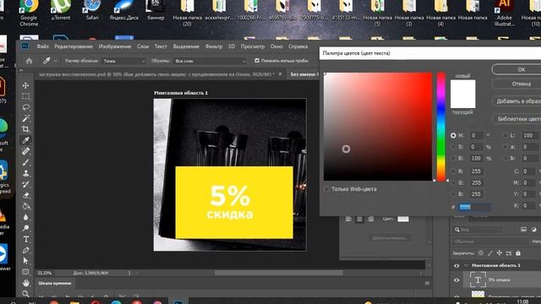
Task: Enable the Только Web-цвета checkbox
Action: (326, 189)
